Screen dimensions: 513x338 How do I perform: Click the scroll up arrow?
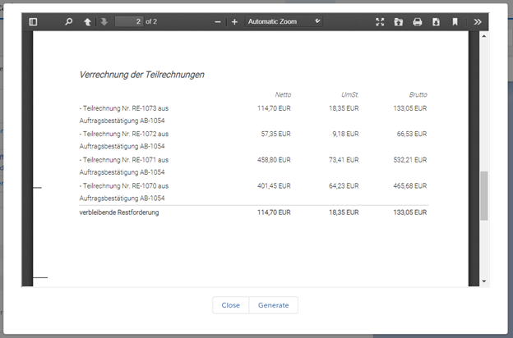484,37
